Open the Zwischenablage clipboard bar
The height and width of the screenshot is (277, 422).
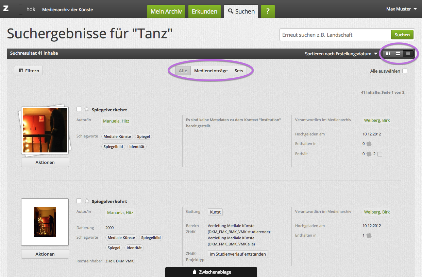[x=211, y=272]
